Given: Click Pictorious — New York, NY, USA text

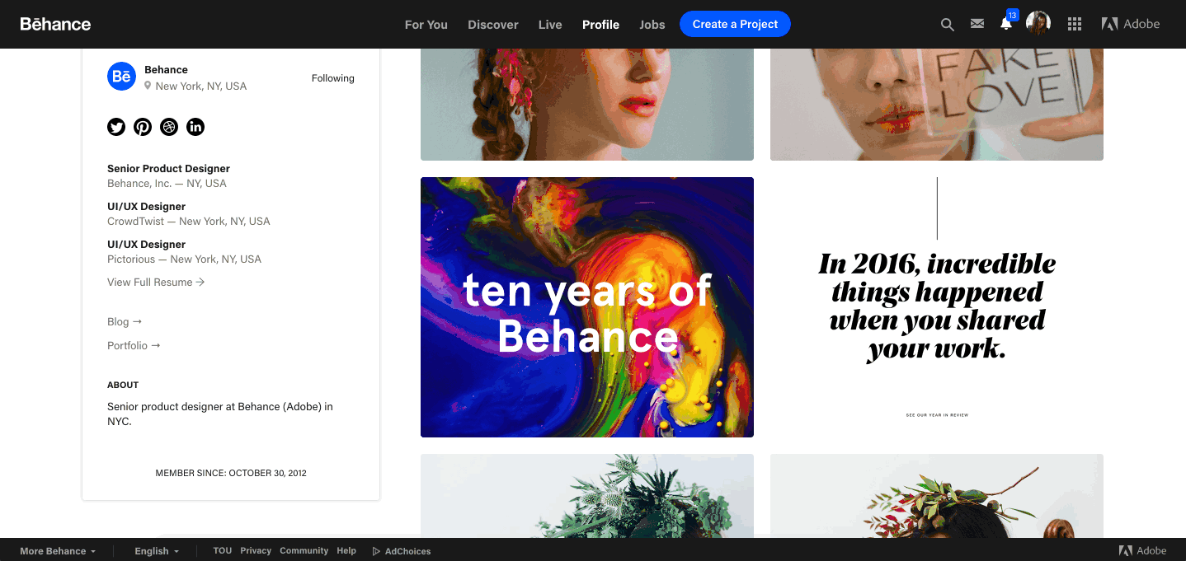Looking at the screenshot, I should click(x=184, y=259).
